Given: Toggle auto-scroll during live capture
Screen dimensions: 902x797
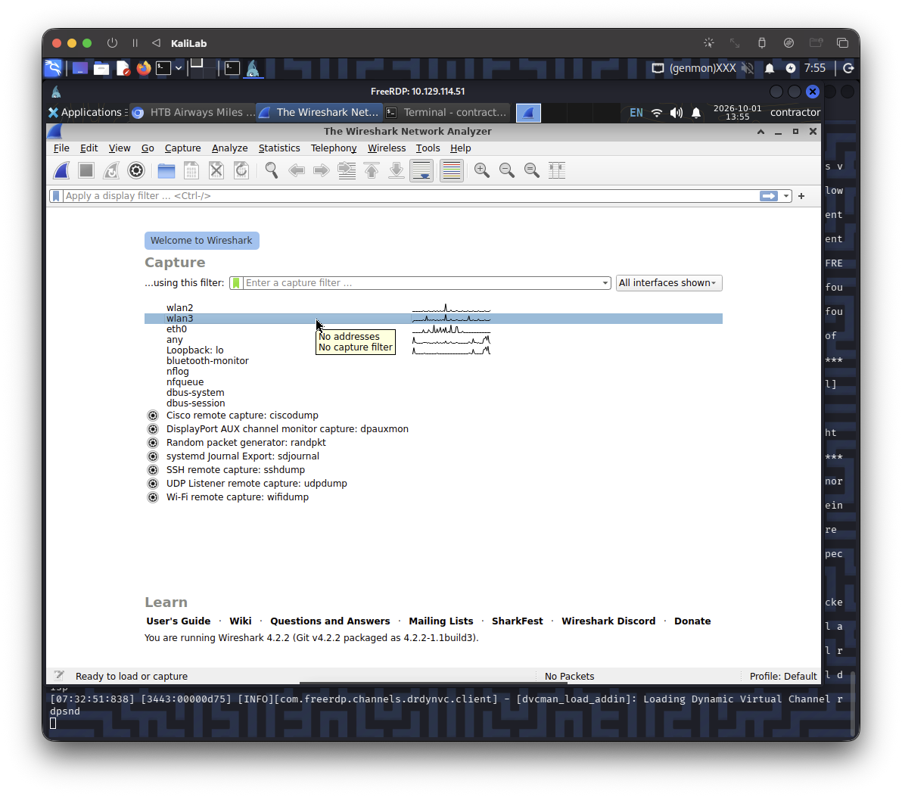Looking at the screenshot, I should [421, 170].
